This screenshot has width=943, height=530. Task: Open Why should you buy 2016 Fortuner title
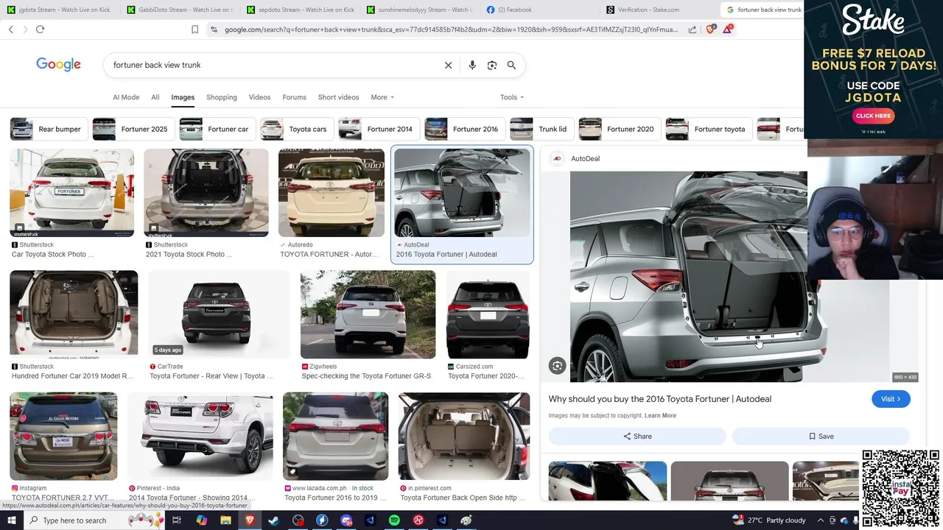659,399
